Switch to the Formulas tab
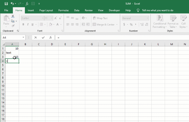This screenshot has width=189, height=122. pyautogui.click(x=64, y=10)
